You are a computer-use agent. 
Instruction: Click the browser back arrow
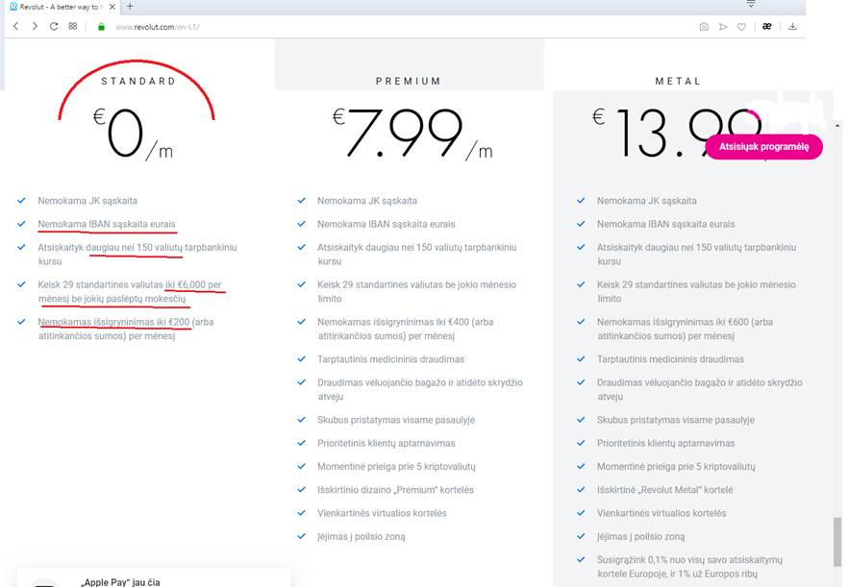15,26
